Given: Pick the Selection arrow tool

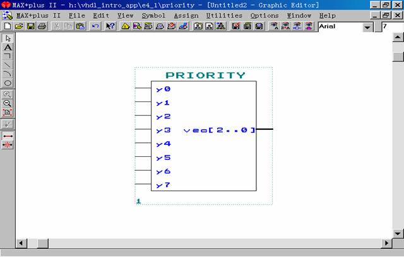Looking at the screenshot, I should 8,38.
